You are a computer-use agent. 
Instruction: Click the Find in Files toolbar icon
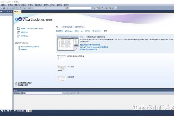click(67, 8)
